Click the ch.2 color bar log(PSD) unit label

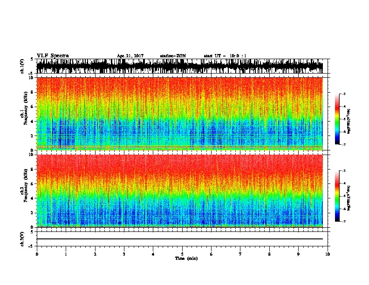(x=348, y=198)
